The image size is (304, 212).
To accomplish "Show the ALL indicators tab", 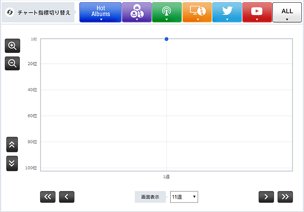I will point(287,12).
